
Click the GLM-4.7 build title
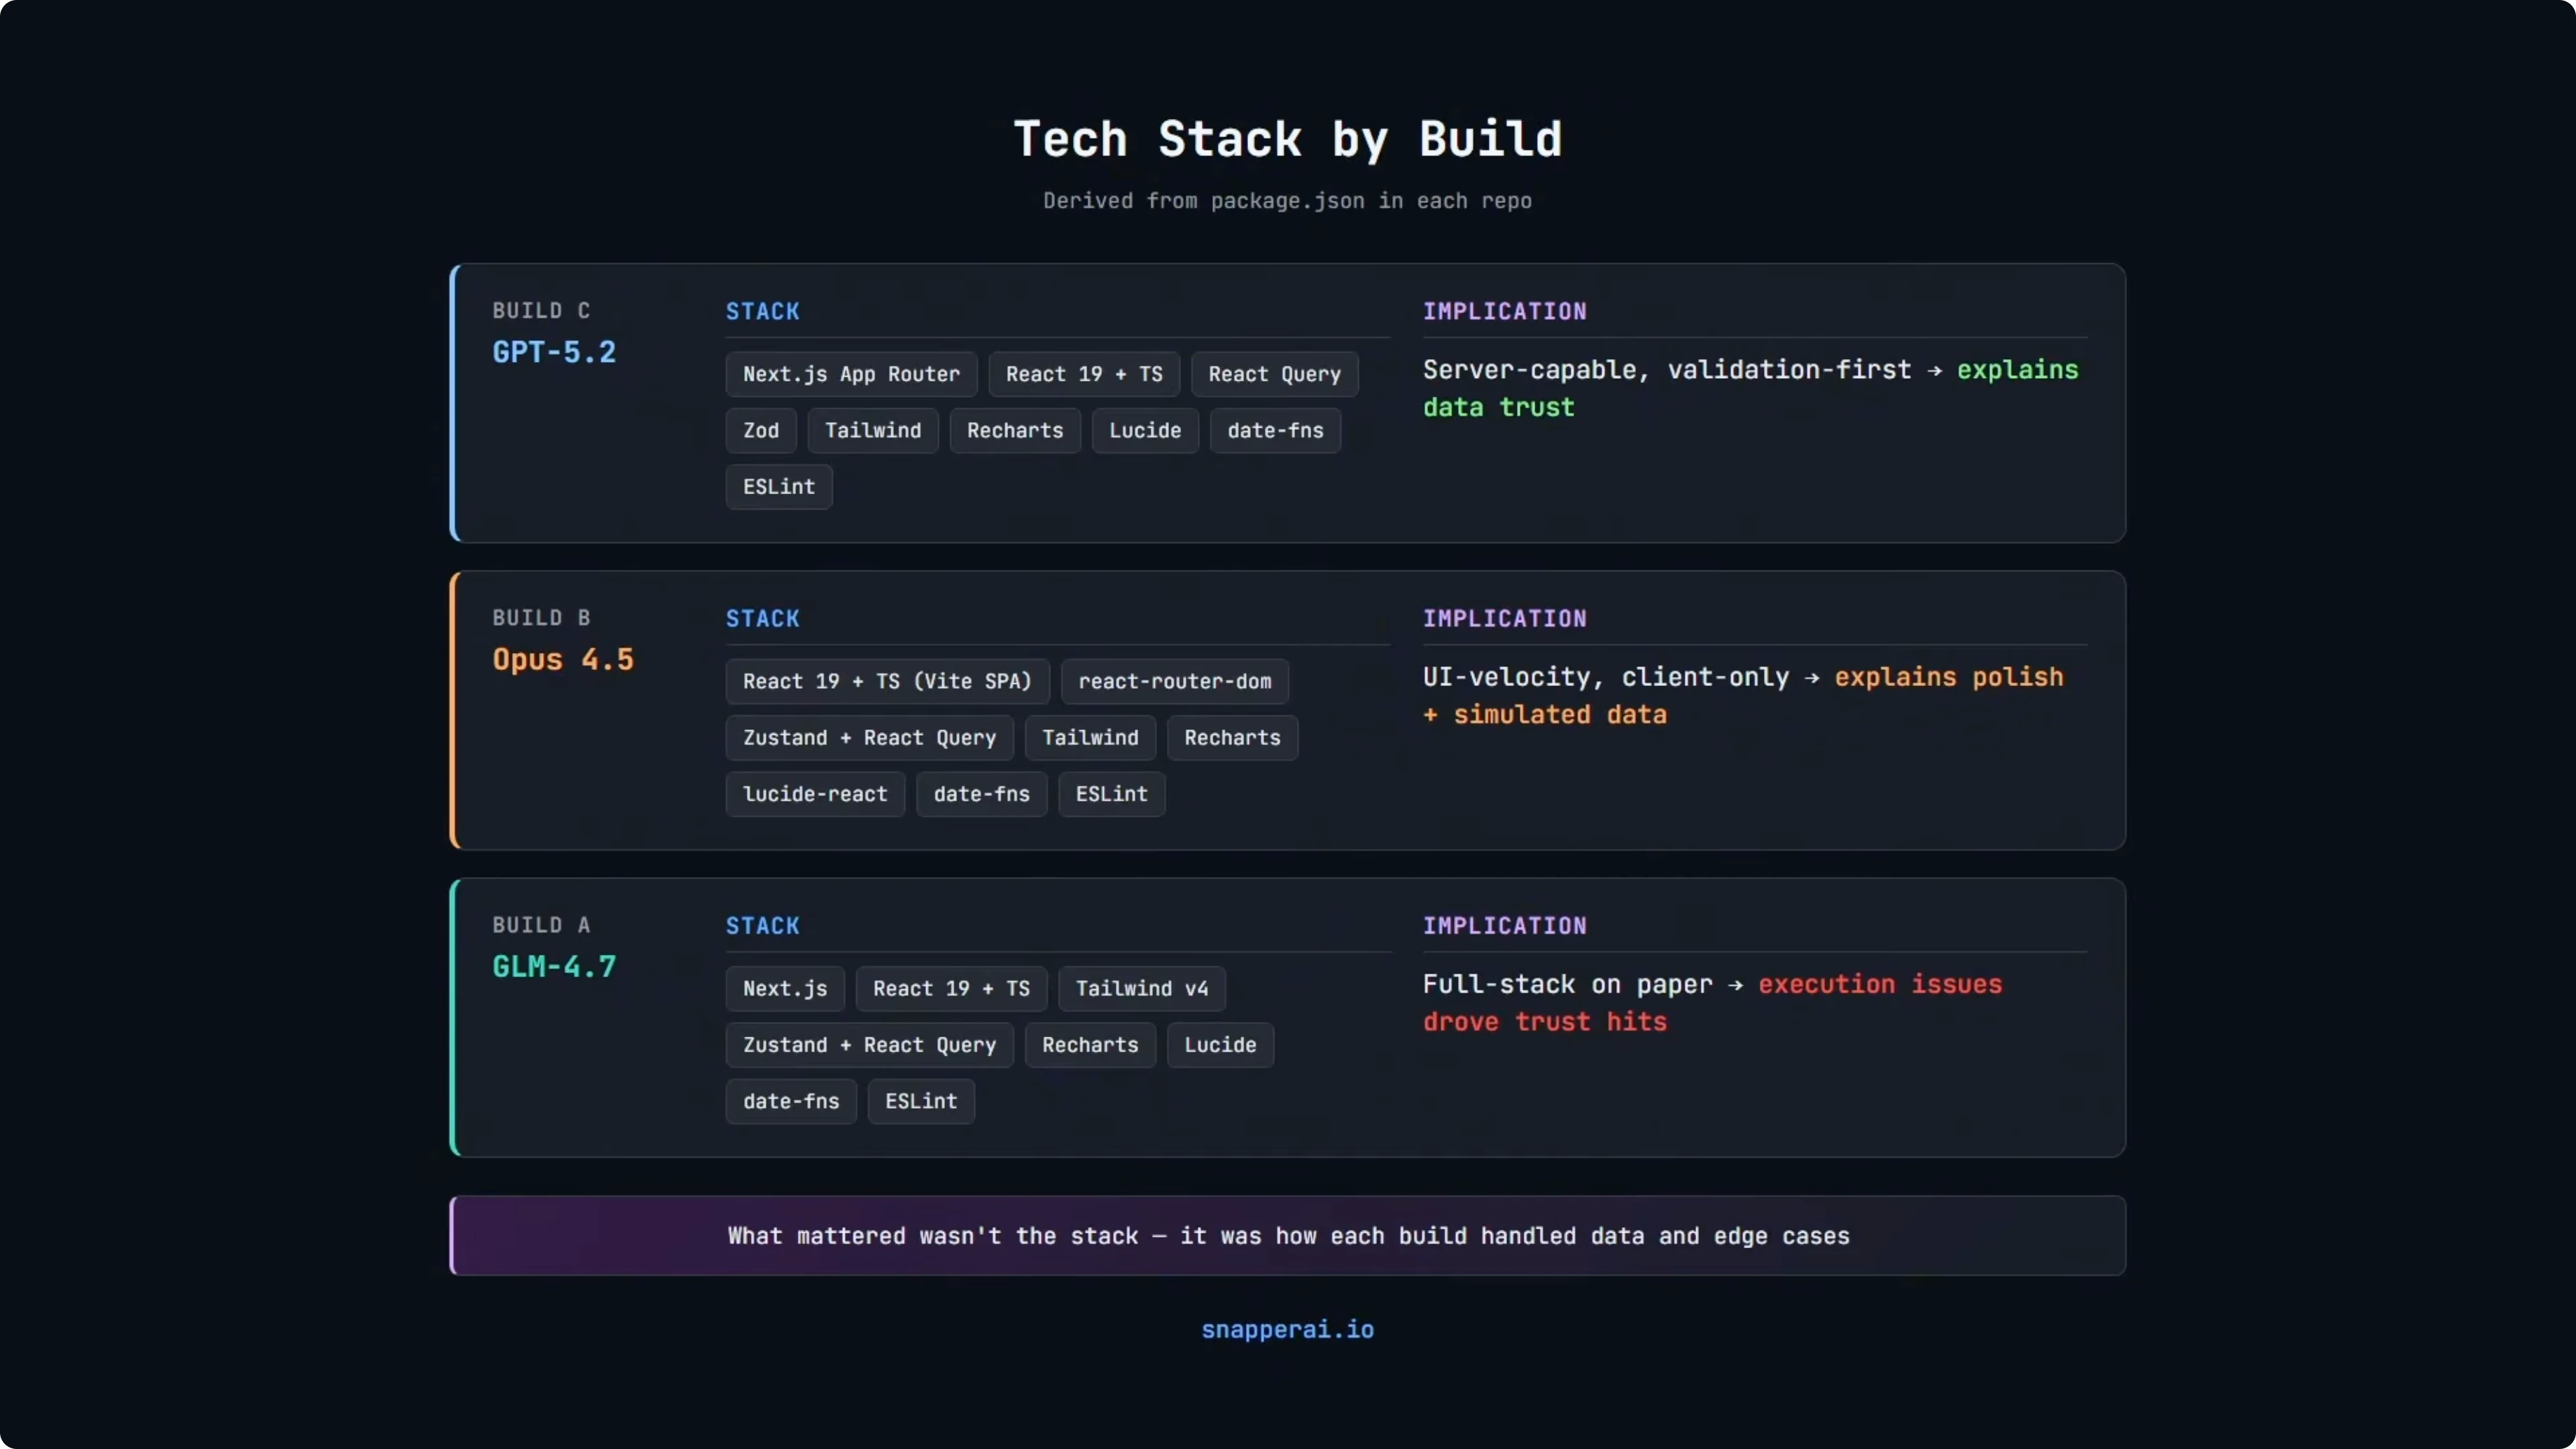tap(554, 966)
